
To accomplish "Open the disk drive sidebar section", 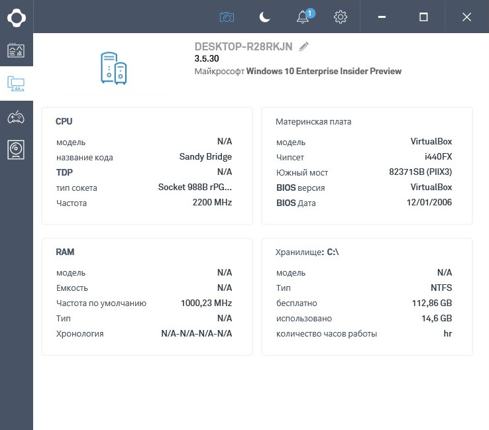I will click(16, 150).
